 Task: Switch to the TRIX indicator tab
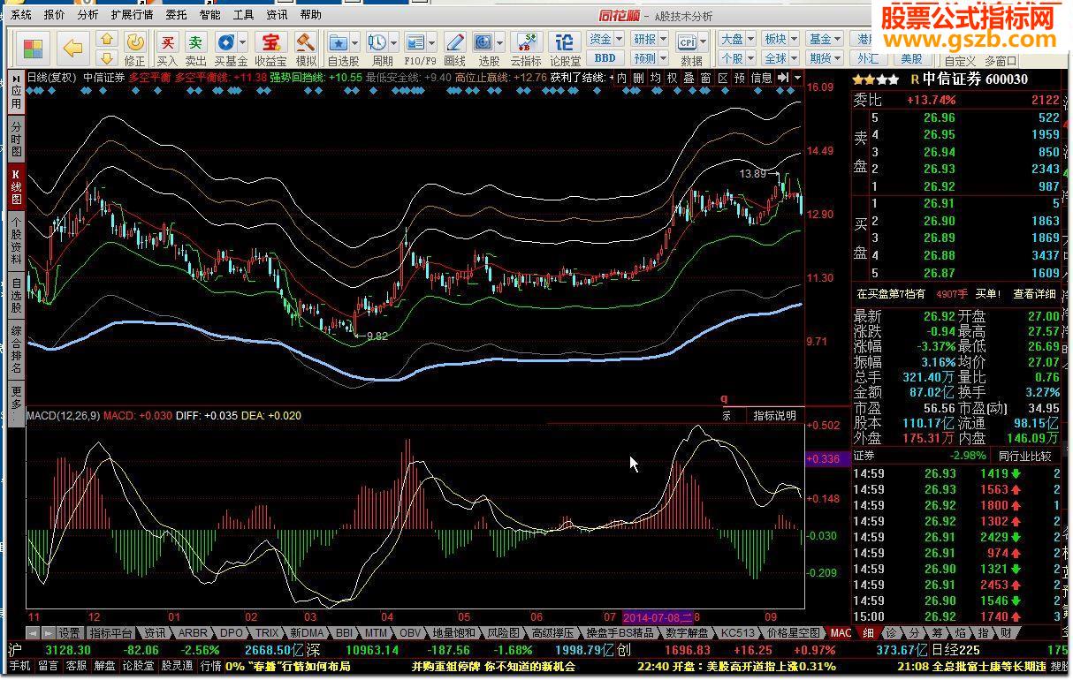coord(267,633)
